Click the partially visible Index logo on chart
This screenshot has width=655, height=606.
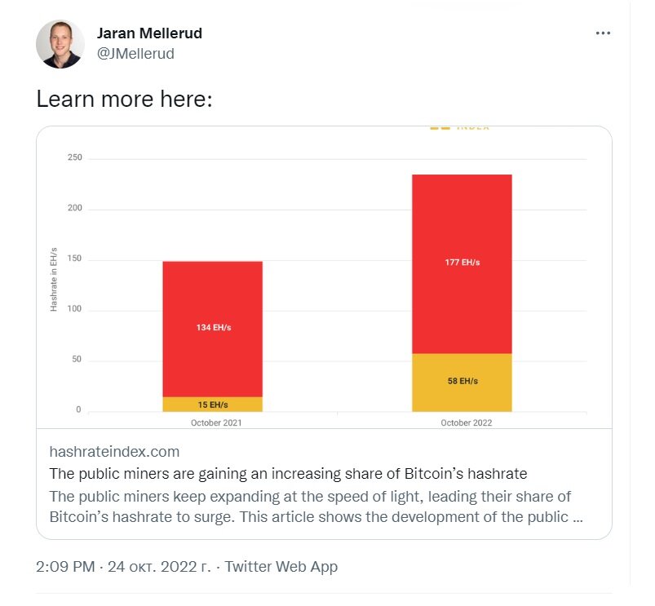tap(459, 128)
